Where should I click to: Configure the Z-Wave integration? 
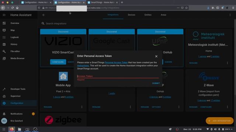coord(206,107)
